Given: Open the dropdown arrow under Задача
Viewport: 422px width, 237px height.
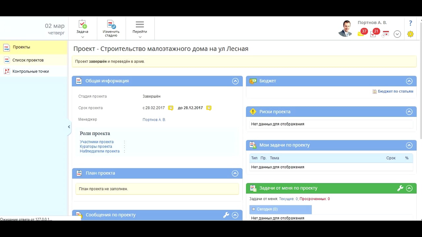Looking at the screenshot, I should pyautogui.click(x=82, y=37).
